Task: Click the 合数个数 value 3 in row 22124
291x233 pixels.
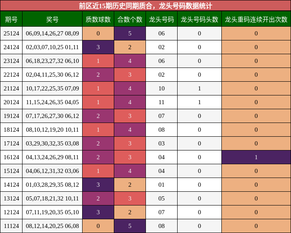Action: tap(130, 75)
